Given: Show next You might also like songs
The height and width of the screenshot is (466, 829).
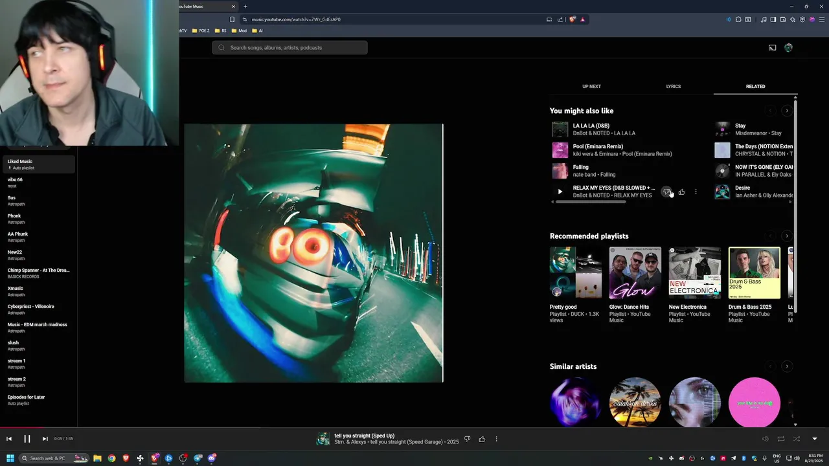Looking at the screenshot, I should [x=787, y=111].
